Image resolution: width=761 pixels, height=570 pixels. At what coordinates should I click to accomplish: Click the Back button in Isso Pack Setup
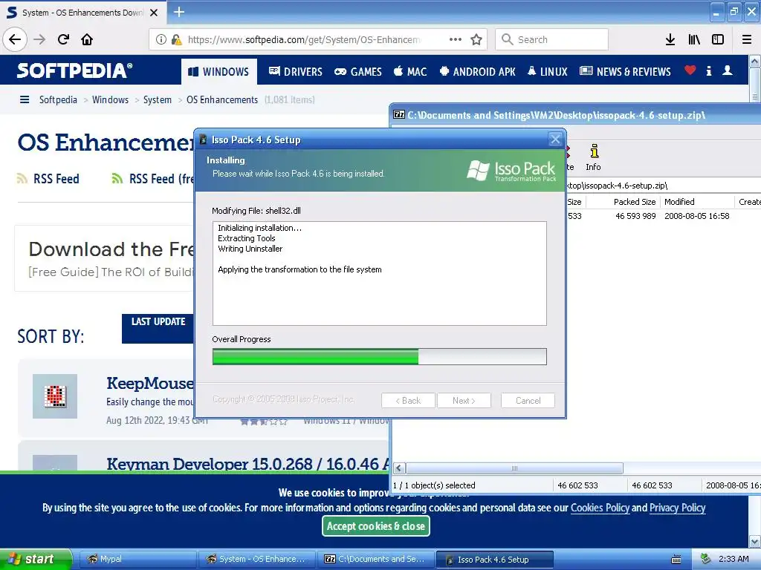point(408,400)
